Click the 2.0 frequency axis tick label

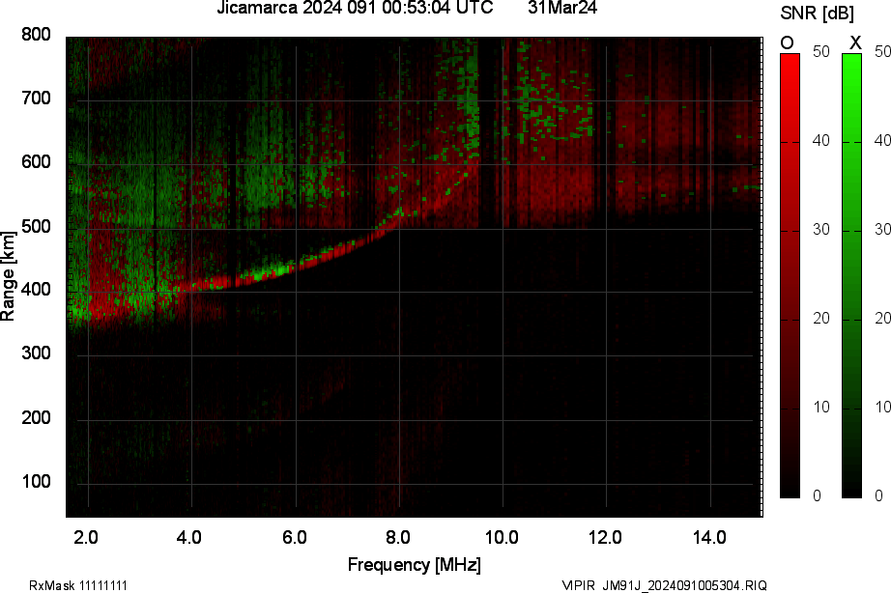coord(87,537)
